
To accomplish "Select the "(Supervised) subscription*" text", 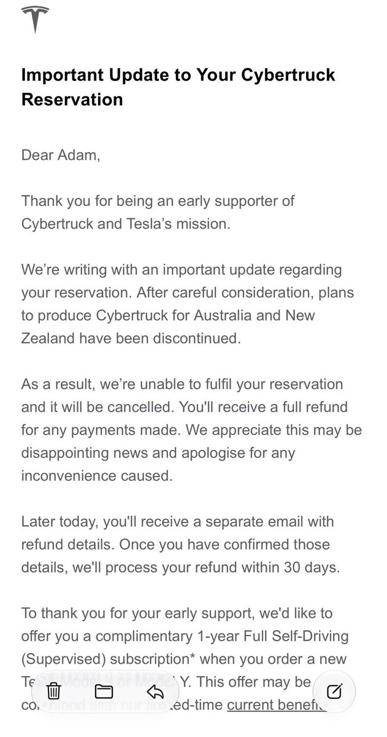I will tap(108, 659).
